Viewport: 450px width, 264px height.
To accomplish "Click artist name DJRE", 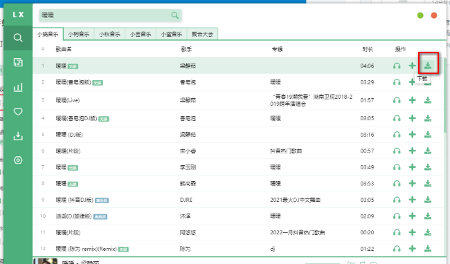I will (x=186, y=200).
